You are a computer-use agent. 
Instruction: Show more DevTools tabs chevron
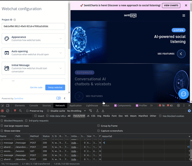(x=151, y=105)
